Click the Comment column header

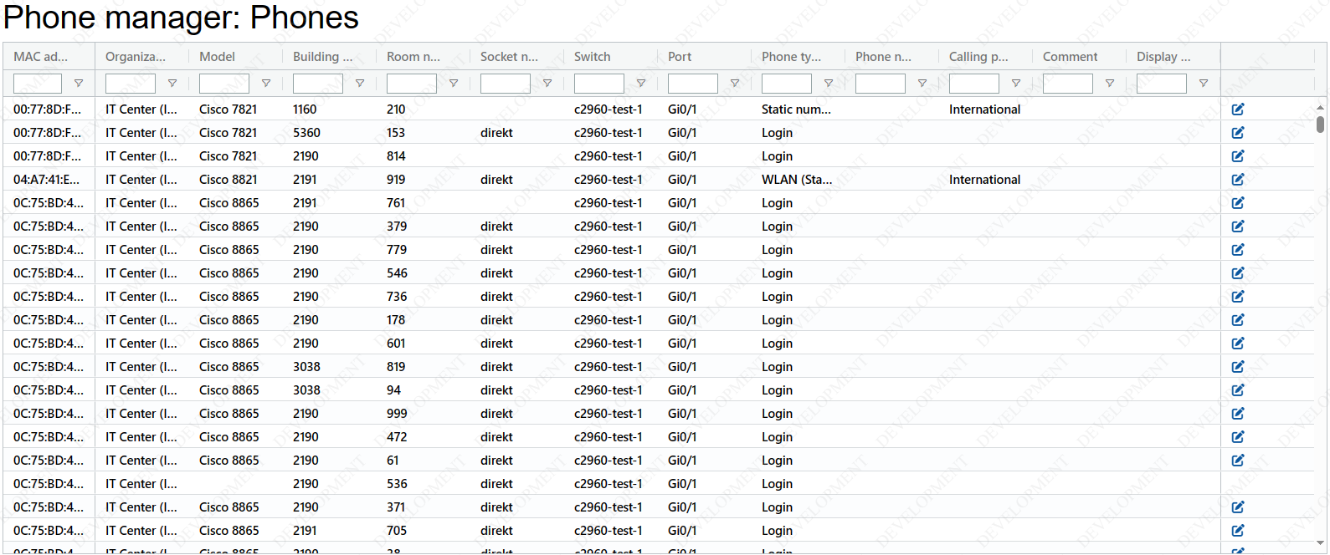click(1070, 57)
